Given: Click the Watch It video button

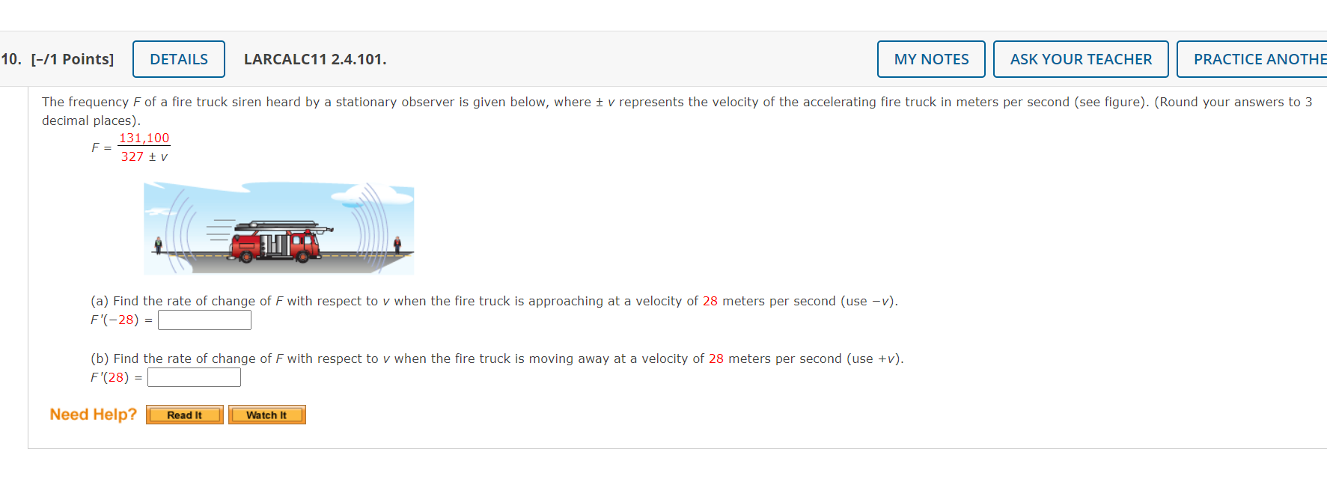Looking at the screenshot, I should click(x=266, y=415).
